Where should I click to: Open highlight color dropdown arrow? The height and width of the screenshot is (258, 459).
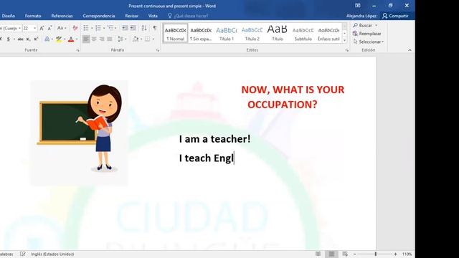65,39
